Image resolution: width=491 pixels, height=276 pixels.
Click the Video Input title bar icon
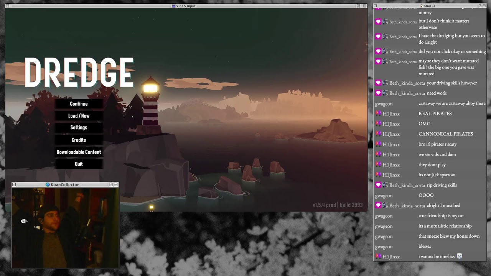(x=174, y=6)
